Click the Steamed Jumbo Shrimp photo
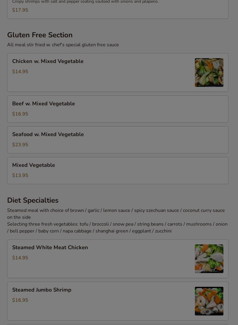The height and width of the screenshot is (325, 238). pos(209,301)
